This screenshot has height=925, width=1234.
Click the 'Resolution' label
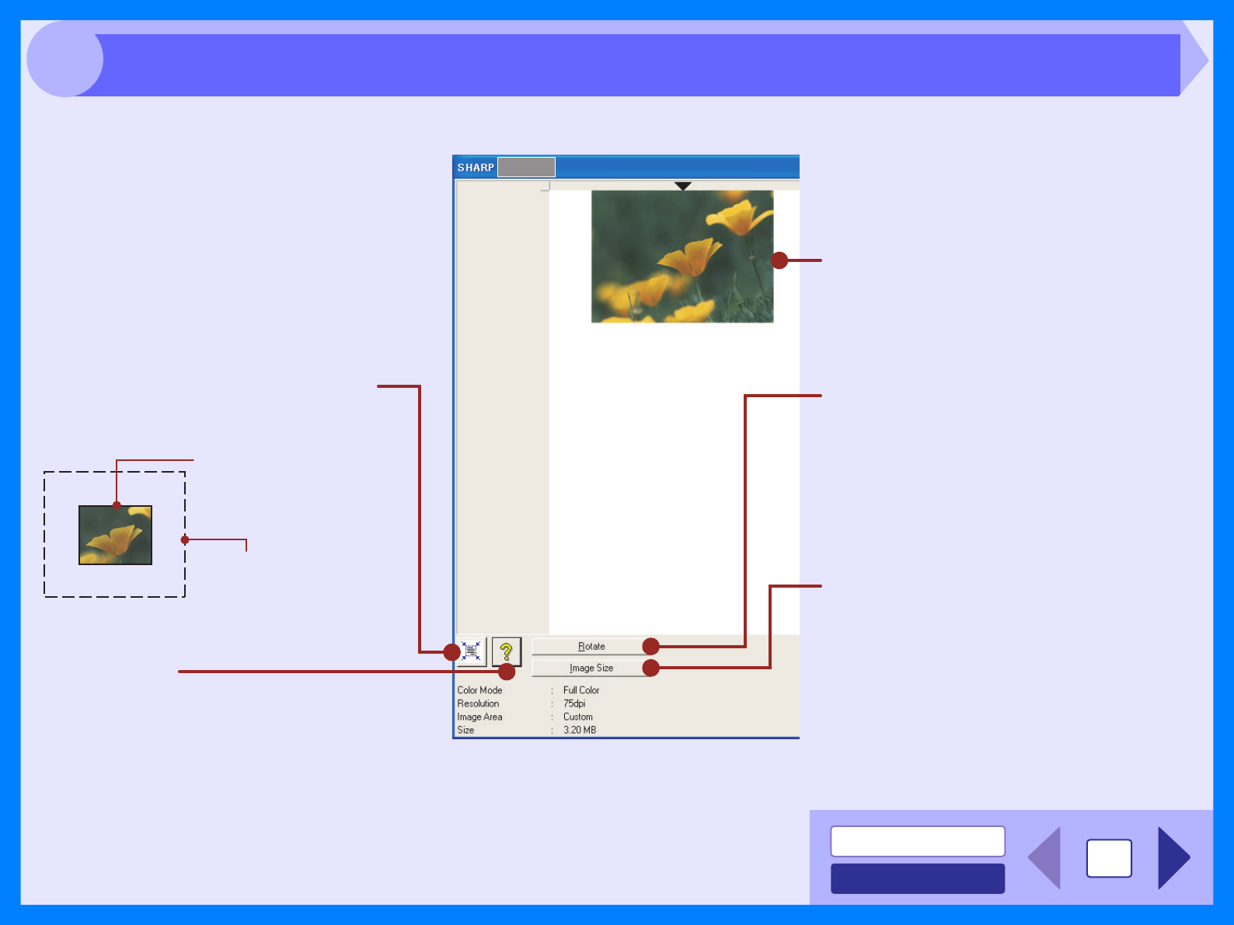(478, 703)
